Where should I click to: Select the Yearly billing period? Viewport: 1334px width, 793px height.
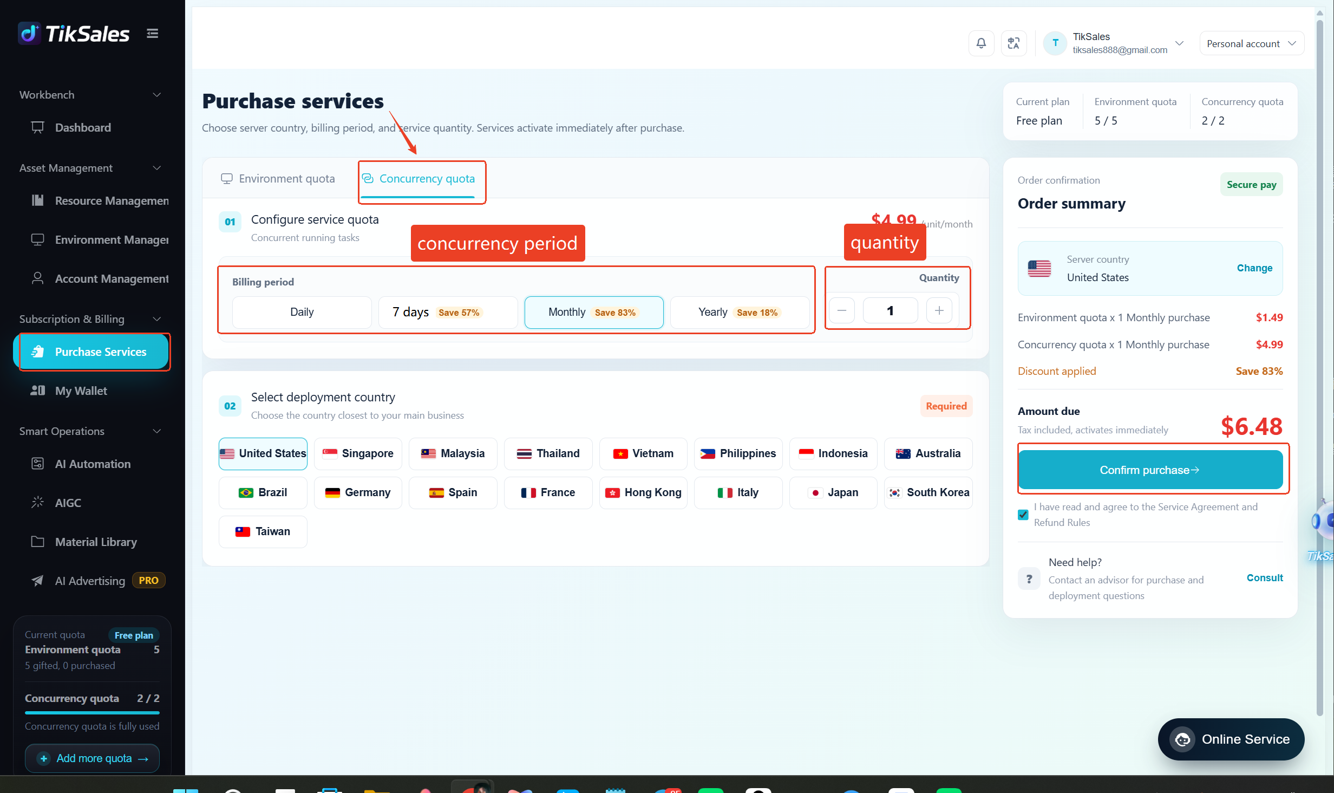click(740, 312)
